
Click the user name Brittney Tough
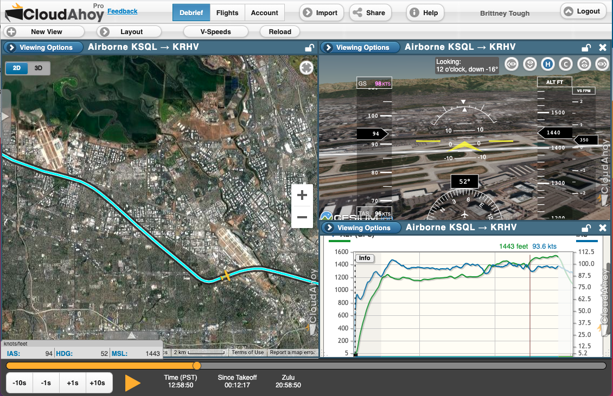click(505, 14)
